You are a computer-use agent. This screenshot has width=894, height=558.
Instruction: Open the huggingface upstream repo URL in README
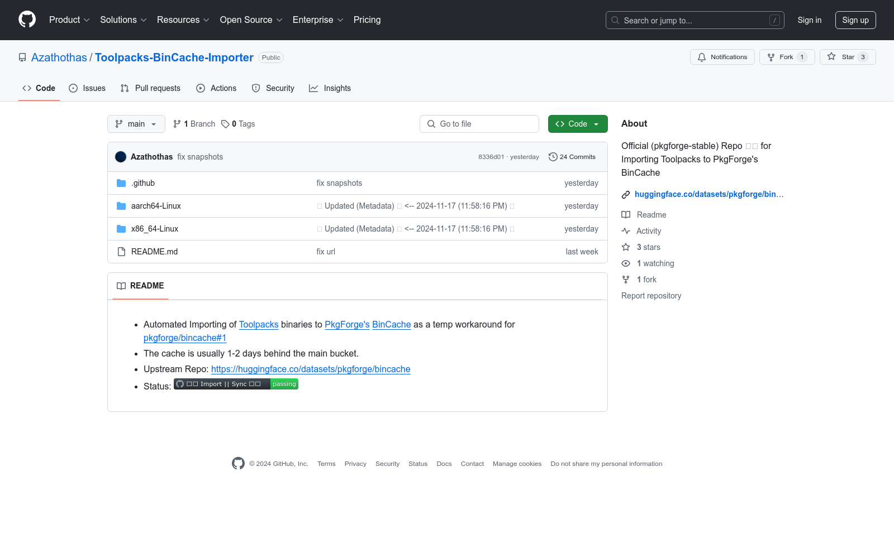click(x=311, y=369)
